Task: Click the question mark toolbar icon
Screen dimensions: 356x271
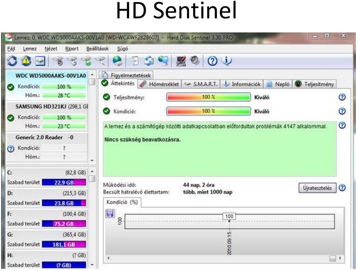Action: coord(212,61)
